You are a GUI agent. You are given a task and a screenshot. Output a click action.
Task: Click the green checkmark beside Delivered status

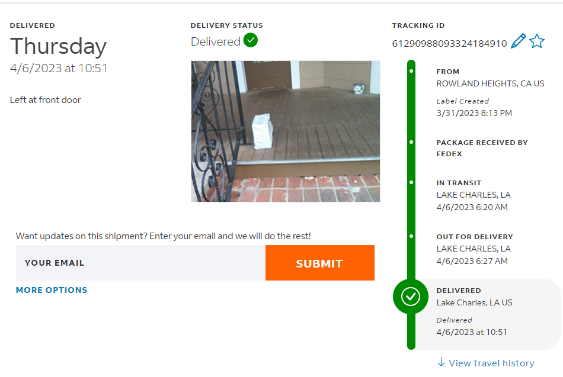(251, 41)
